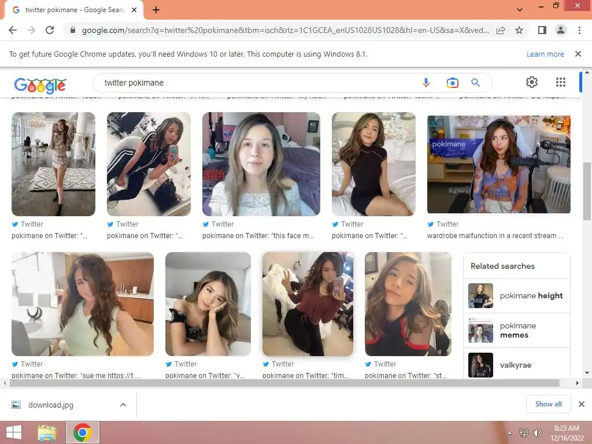Click the forward navigation arrow
This screenshot has width=592, height=444.
coord(31,30)
